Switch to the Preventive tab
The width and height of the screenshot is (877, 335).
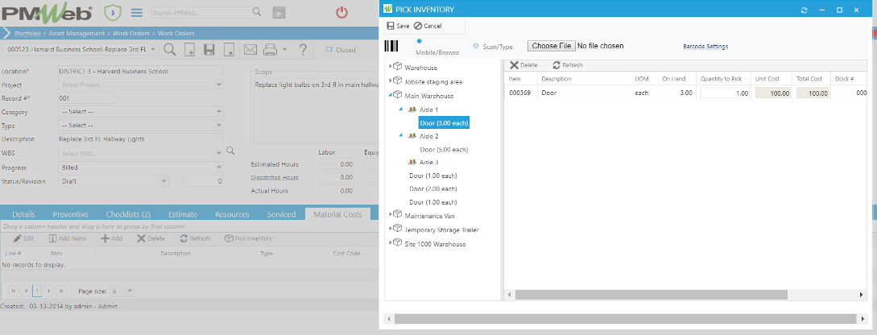71,214
